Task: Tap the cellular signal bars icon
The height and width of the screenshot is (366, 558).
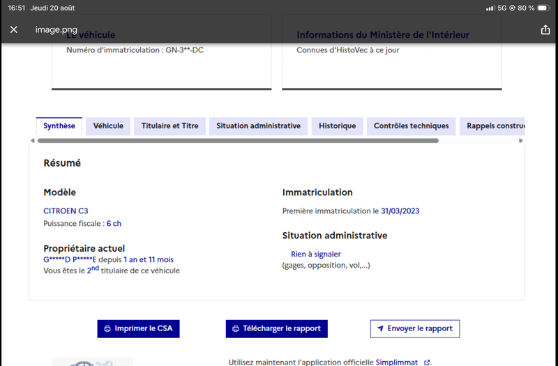Action: [x=490, y=8]
